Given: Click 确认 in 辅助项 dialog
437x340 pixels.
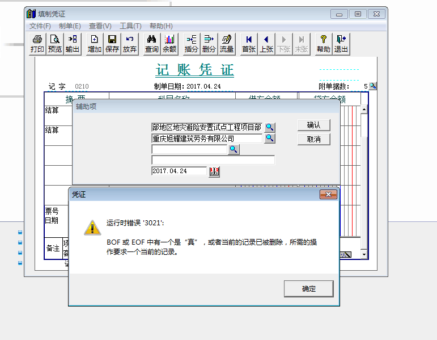Looking at the screenshot, I should click(x=314, y=125).
